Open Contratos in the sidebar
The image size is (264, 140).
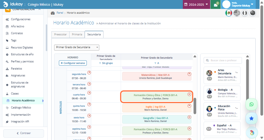[x=17, y=33]
